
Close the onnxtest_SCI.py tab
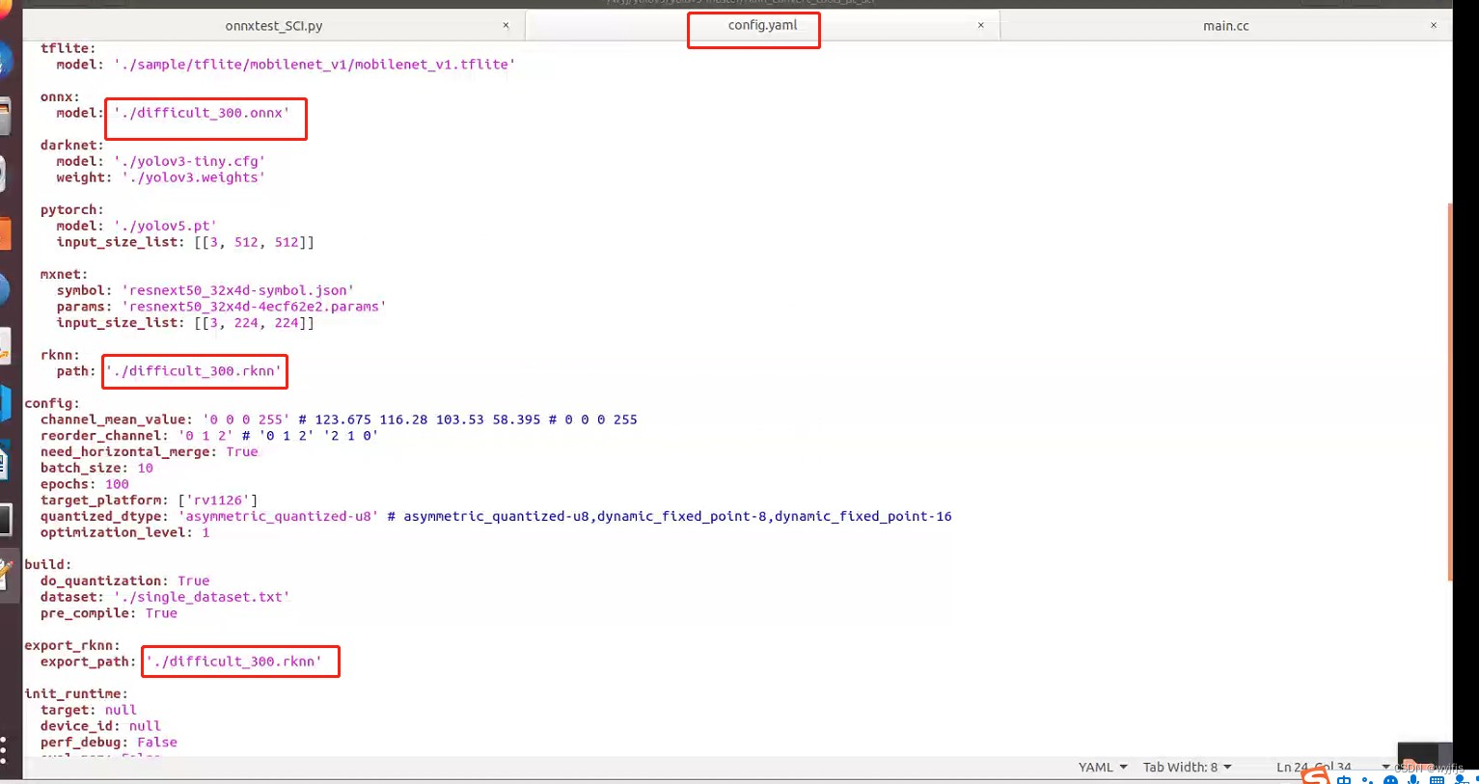click(x=506, y=25)
